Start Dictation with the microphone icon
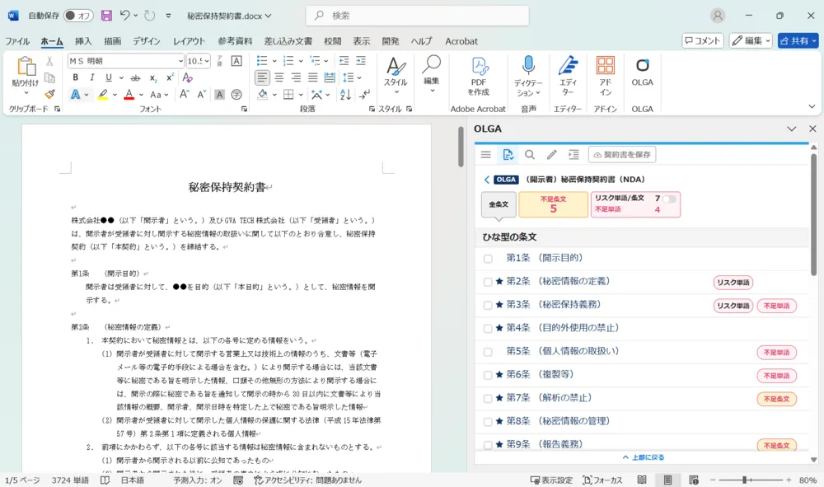 pyautogui.click(x=528, y=76)
